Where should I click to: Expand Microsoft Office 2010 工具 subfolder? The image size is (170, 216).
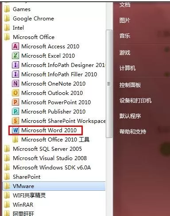pos(55,140)
